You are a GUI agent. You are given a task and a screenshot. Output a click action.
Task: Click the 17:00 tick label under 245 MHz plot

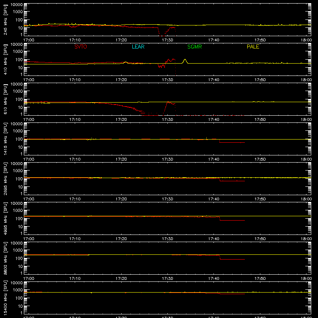[x=29, y=40]
